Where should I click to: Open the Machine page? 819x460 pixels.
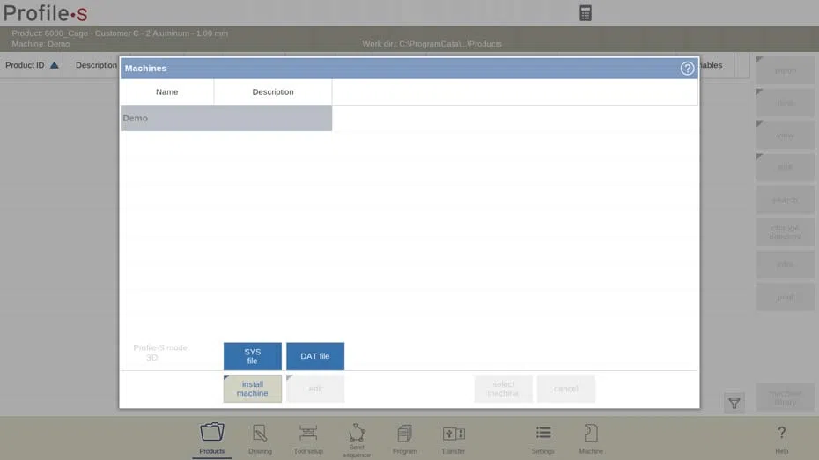(591, 439)
